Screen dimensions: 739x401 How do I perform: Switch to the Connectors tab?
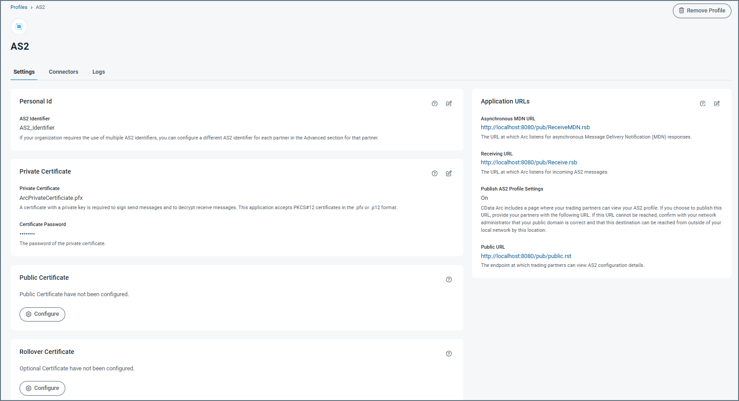coord(63,72)
